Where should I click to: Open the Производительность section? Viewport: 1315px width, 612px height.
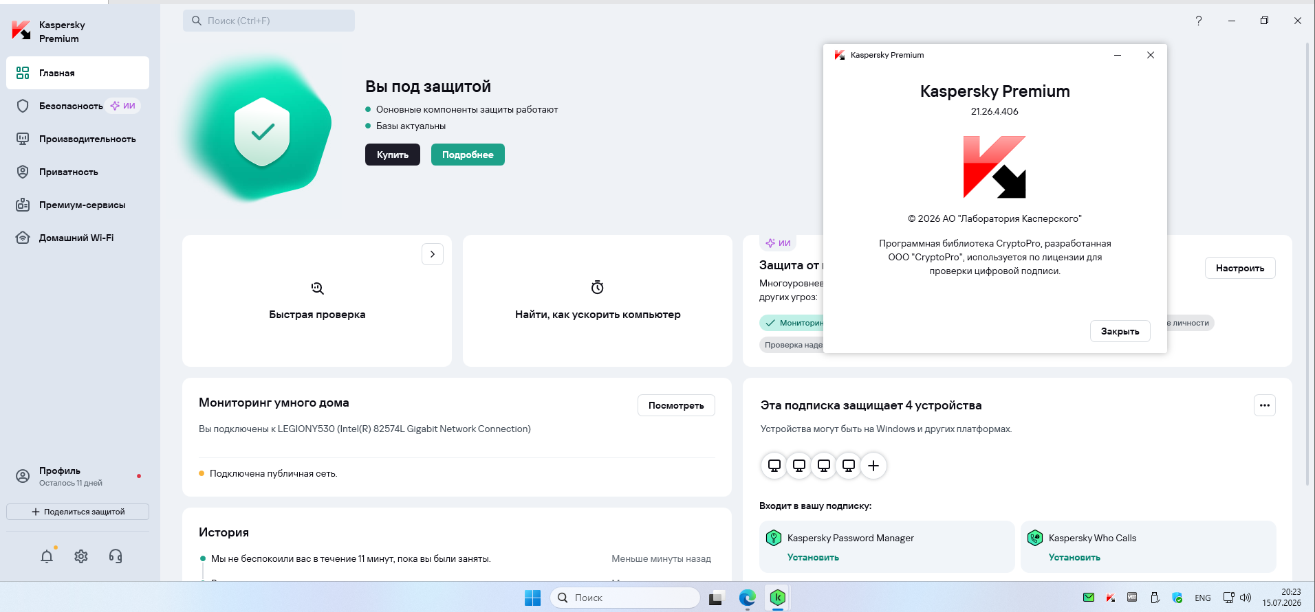78,139
